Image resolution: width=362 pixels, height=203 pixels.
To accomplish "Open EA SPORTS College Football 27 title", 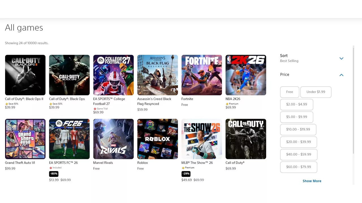I will click(x=109, y=101).
